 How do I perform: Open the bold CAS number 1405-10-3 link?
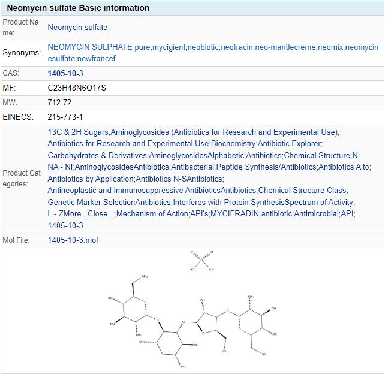click(65, 73)
